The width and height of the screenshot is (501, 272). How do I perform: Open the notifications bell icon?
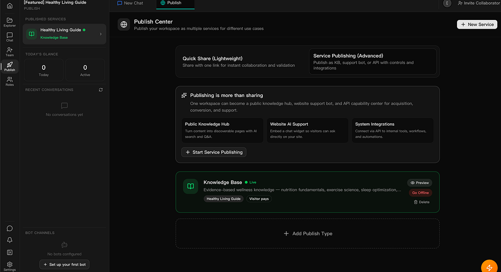[x=10, y=240]
